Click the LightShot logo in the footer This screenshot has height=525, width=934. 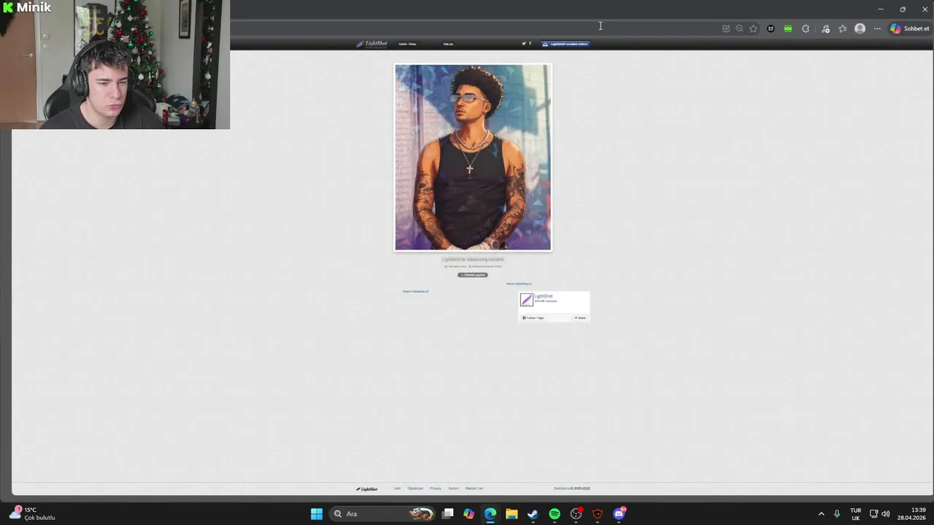point(366,489)
